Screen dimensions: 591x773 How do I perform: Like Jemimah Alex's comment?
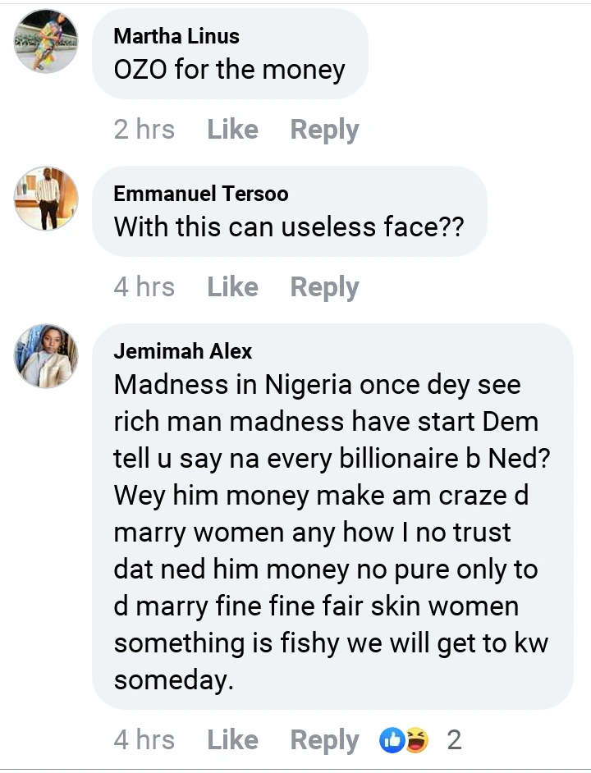[x=232, y=740]
